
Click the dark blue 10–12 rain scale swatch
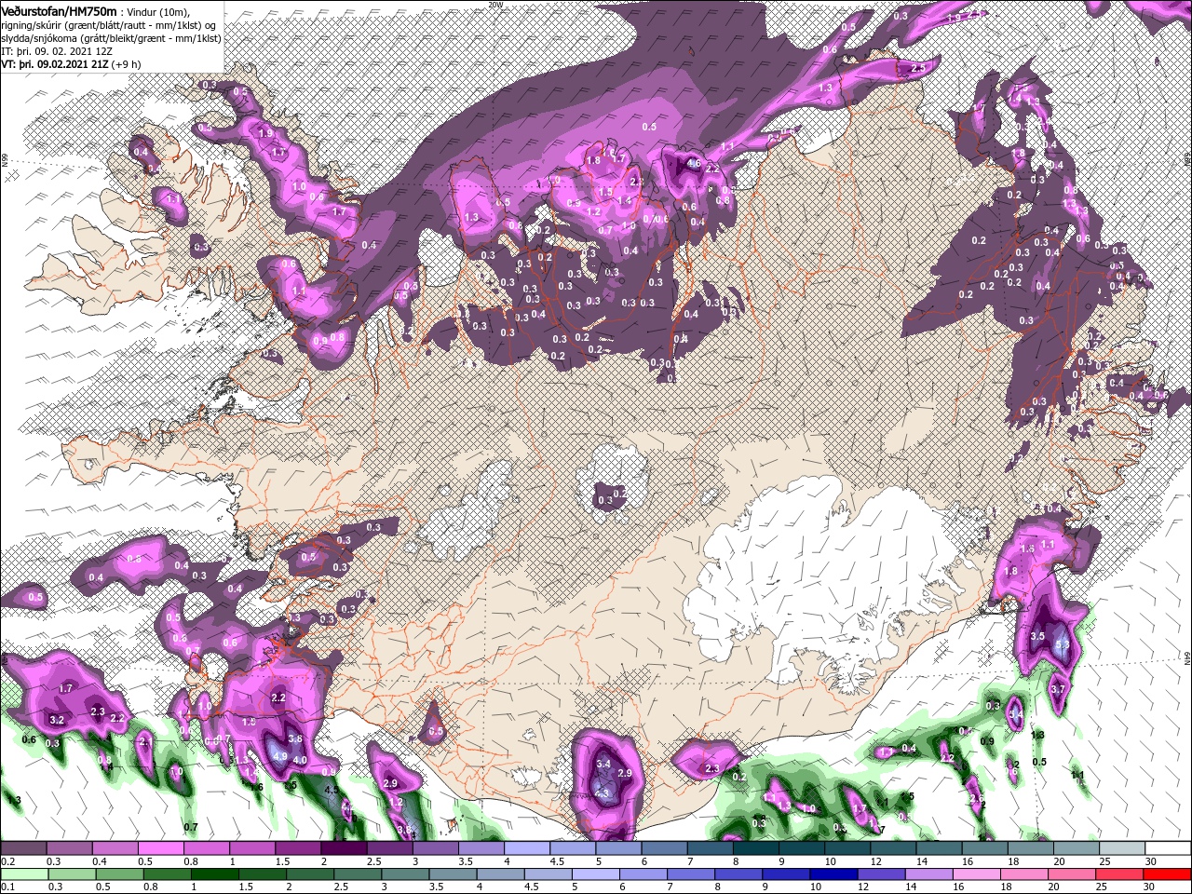(834, 874)
